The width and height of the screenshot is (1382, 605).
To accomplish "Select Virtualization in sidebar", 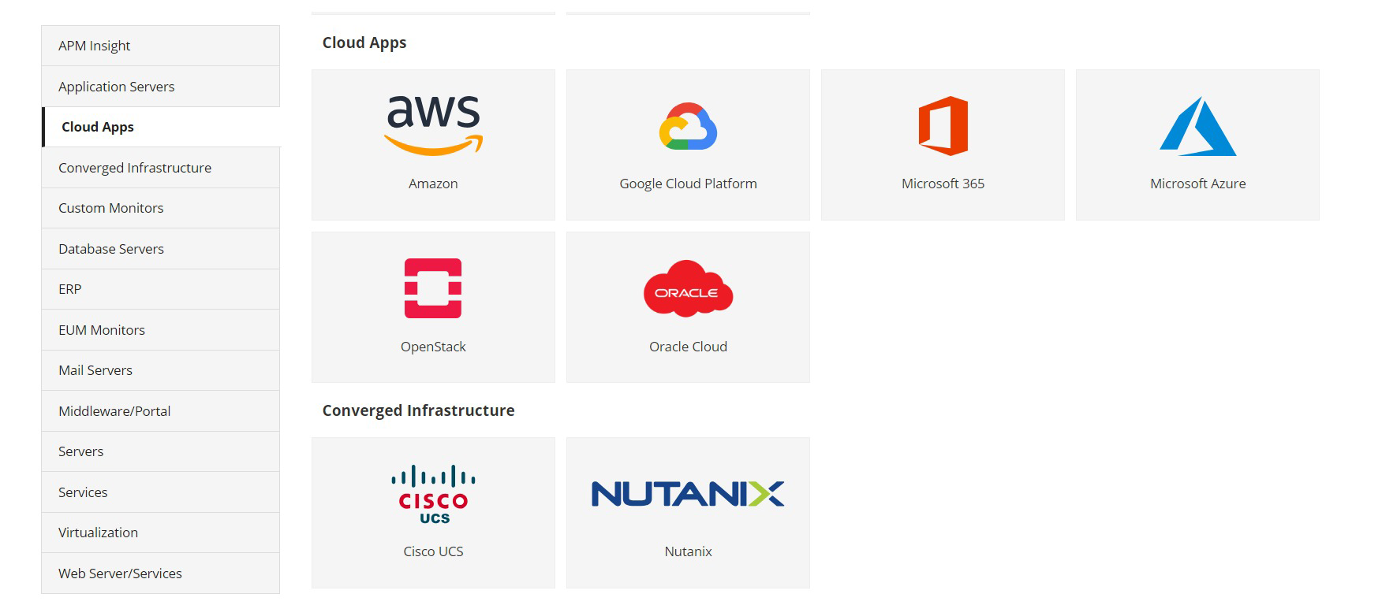I will click(x=161, y=533).
